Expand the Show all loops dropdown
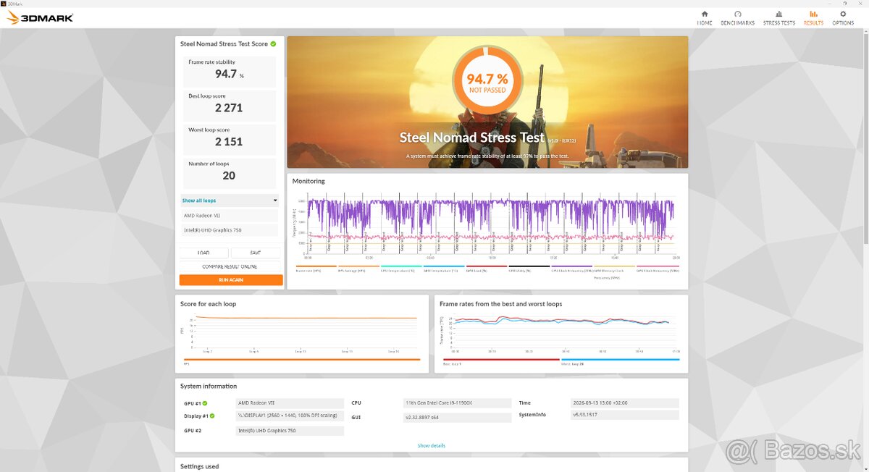Image resolution: width=869 pixels, height=472 pixels. 230,201
